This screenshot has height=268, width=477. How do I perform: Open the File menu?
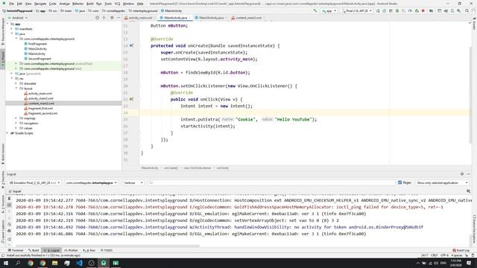point(11,4)
